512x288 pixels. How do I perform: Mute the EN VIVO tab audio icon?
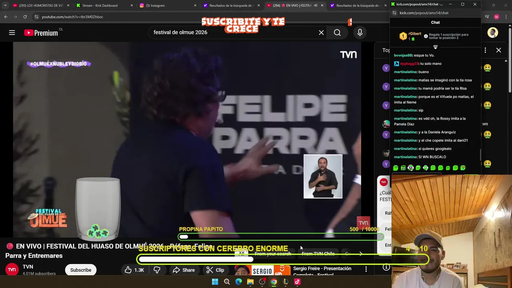315,6
